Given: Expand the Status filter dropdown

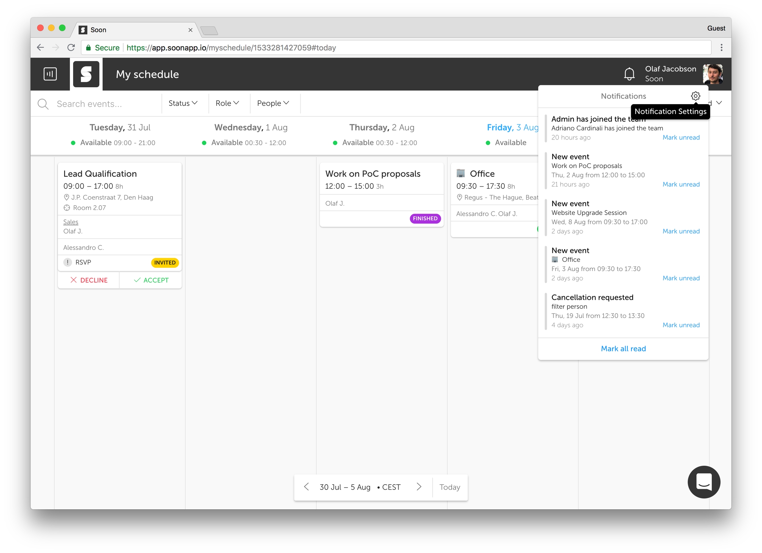Looking at the screenshot, I should [183, 103].
